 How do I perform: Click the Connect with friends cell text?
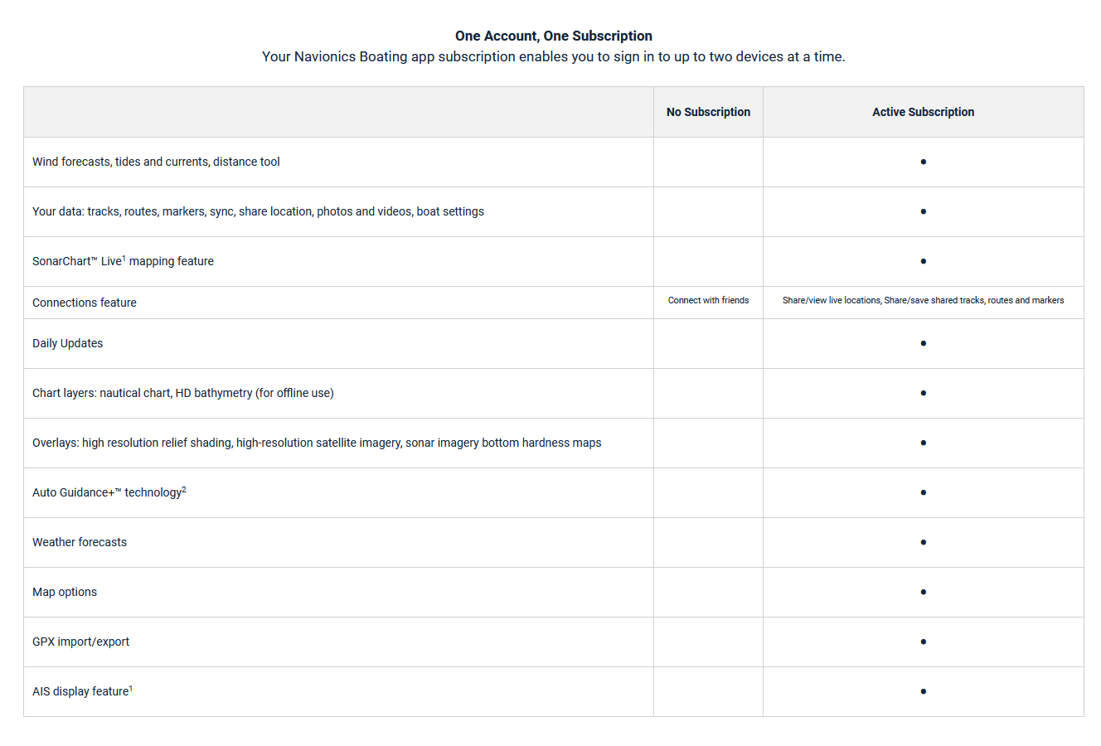708,300
